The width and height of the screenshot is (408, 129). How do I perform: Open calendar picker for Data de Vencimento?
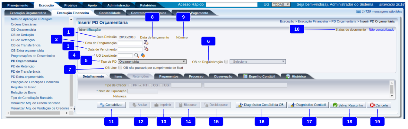coord(146,49)
